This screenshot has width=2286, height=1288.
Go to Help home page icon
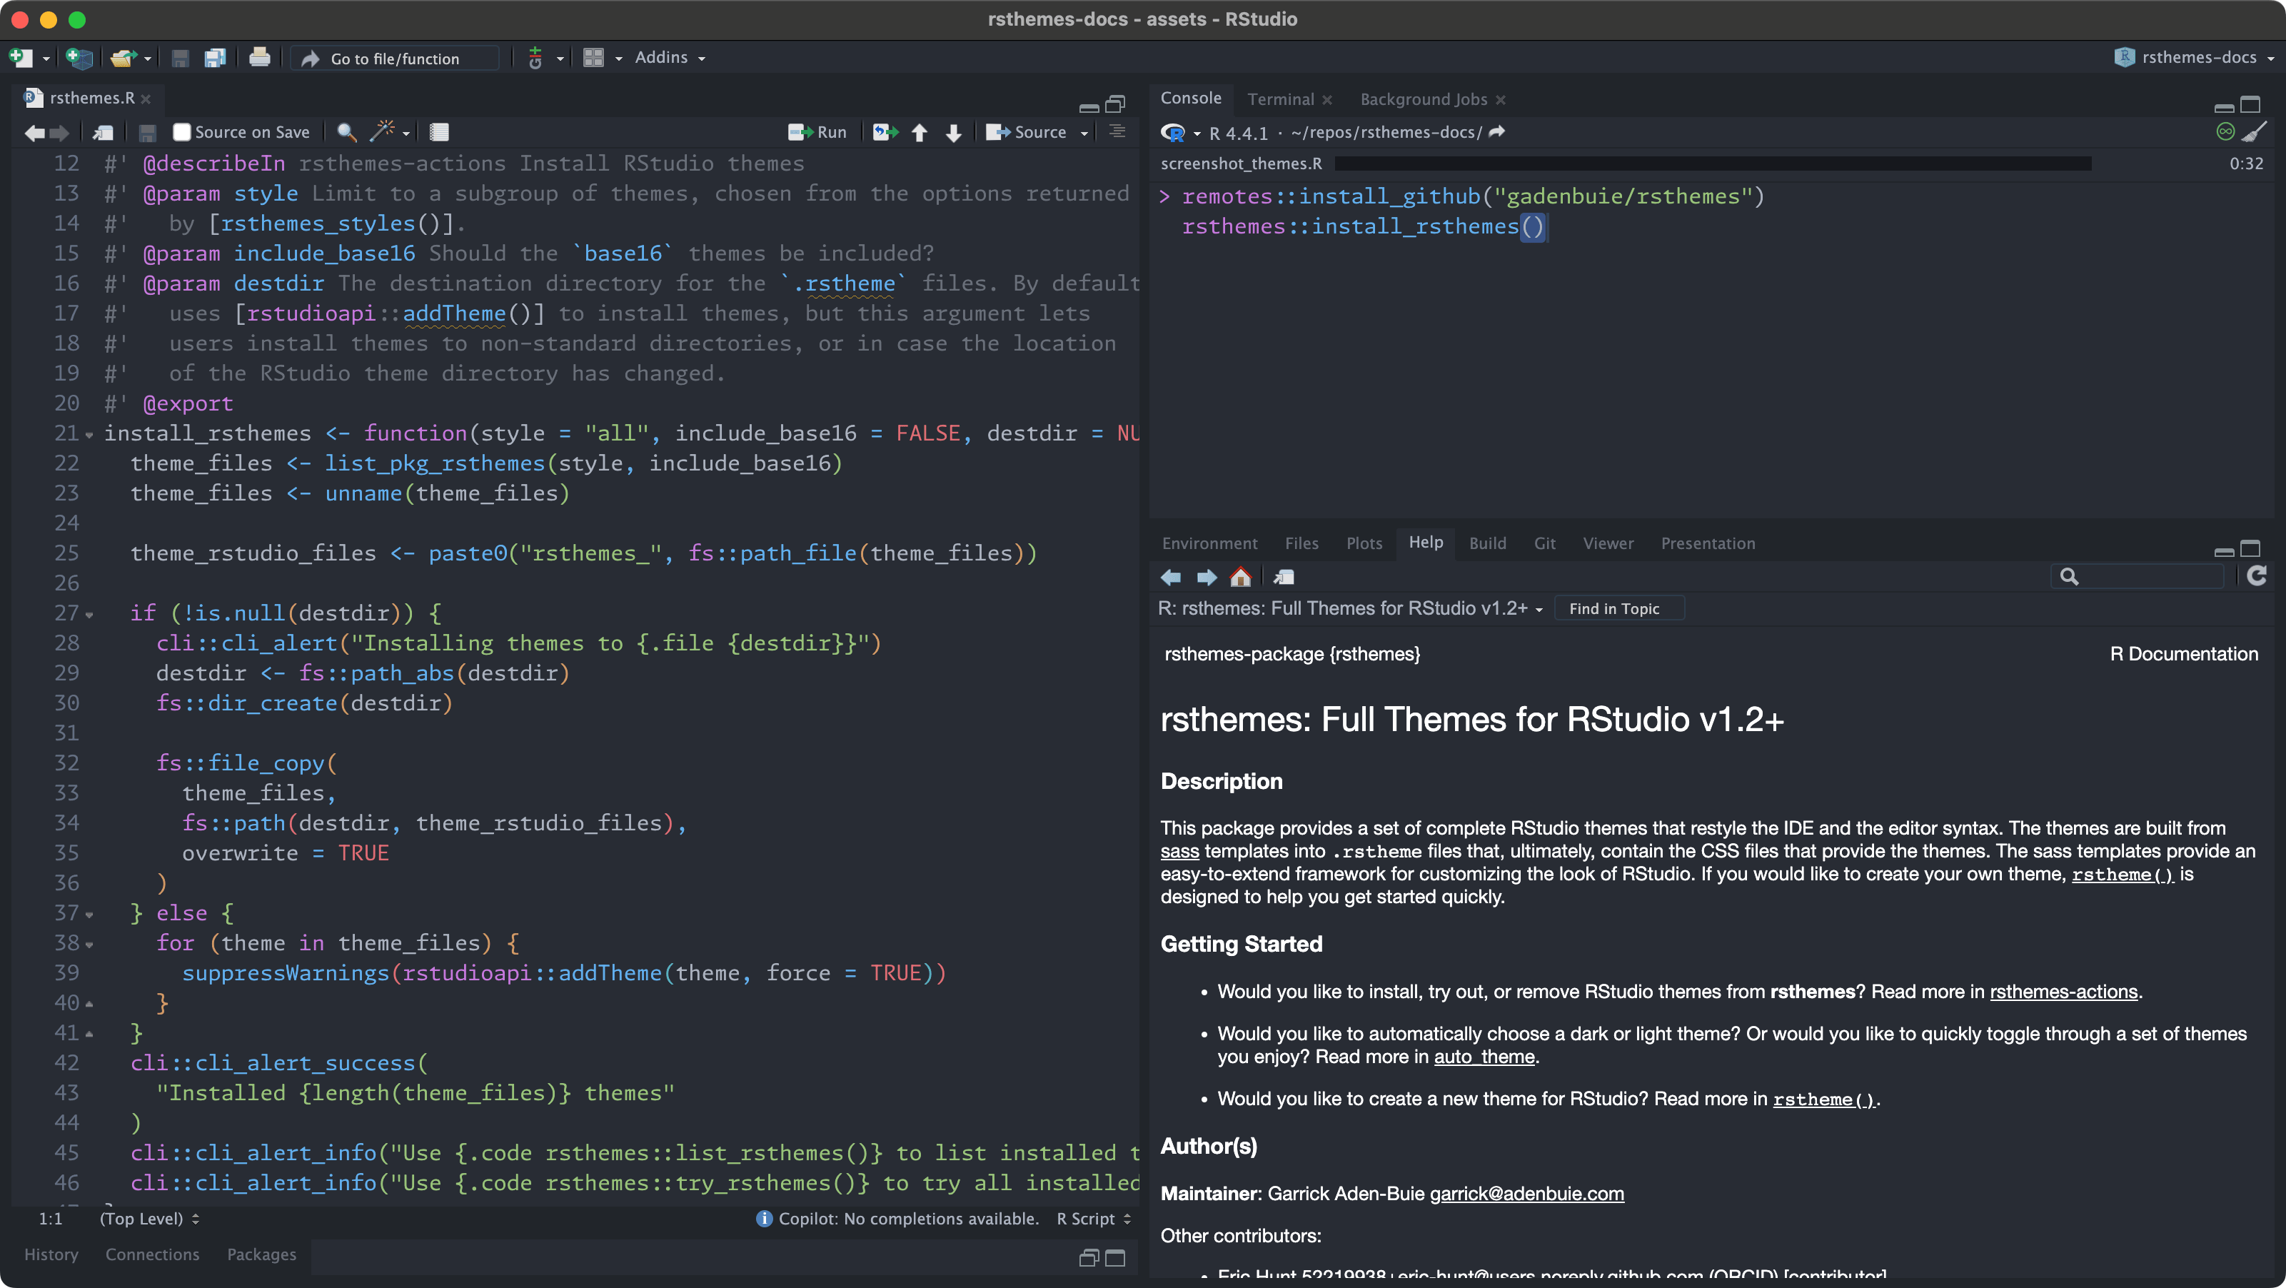pyautogui.click(x=1241, y=578)
